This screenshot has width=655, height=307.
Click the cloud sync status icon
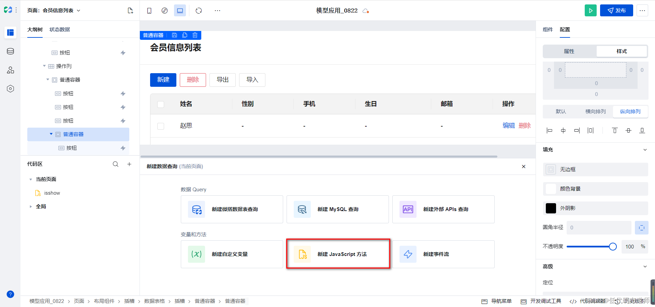click(366, 11)
